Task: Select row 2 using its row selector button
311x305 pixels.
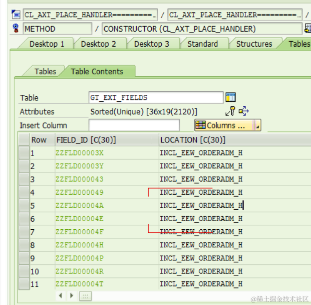Action: coord(24,166)
